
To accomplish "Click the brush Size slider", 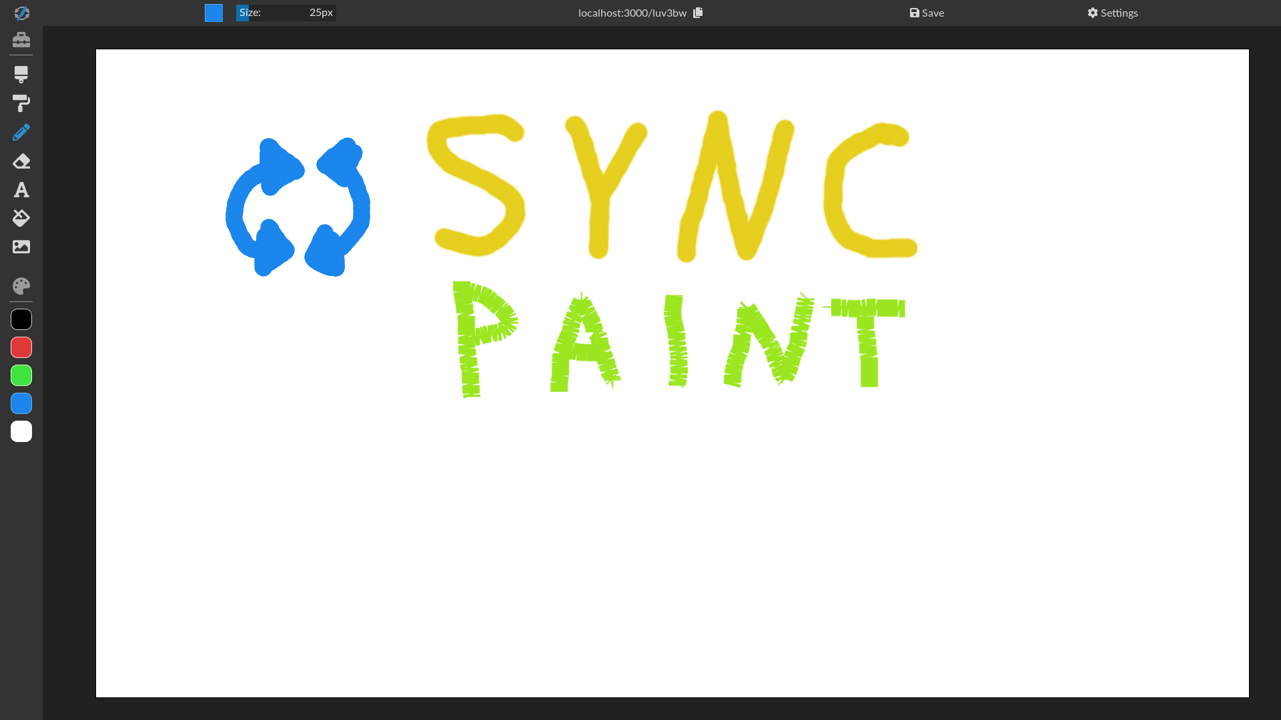I will click(x=286, y=13).
